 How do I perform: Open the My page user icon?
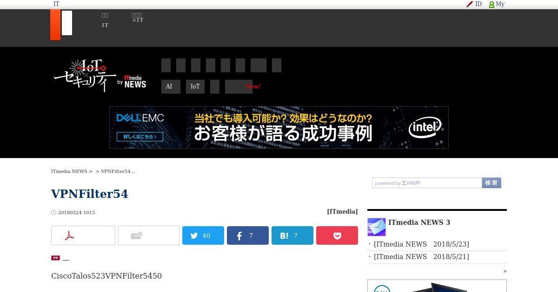pyautogui.click(x=492, y=4)
